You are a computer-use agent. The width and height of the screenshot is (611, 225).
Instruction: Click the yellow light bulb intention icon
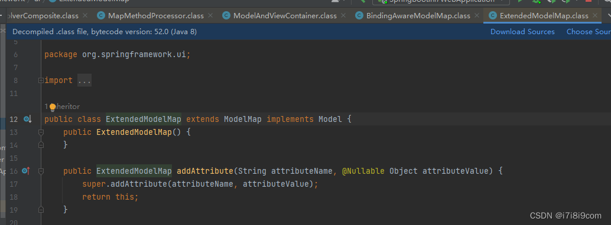53,107
